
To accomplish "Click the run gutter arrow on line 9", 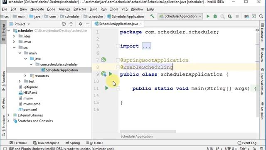I will (x=111, y=74).
